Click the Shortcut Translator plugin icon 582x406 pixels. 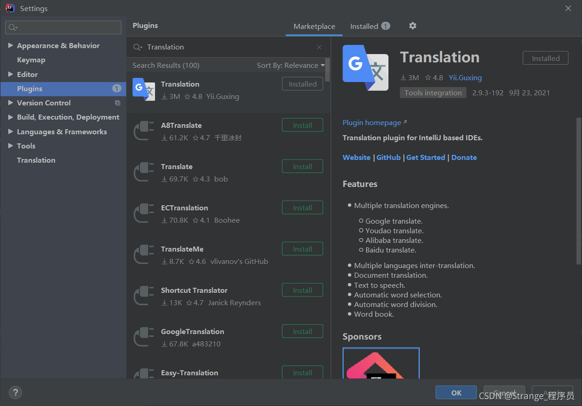144,296
